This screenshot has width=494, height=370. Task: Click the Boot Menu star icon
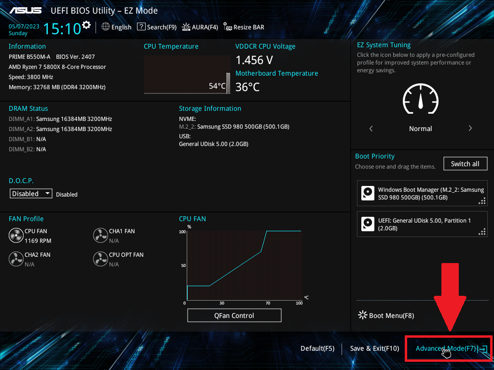363,315
